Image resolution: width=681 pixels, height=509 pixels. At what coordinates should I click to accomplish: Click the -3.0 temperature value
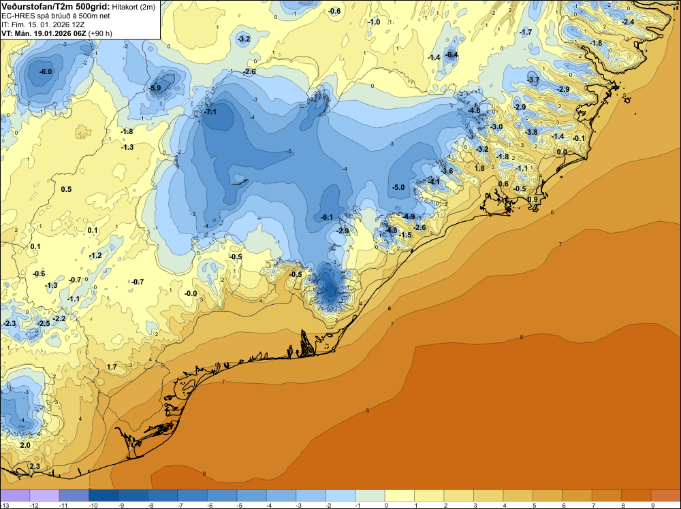[x=496, y=127]
